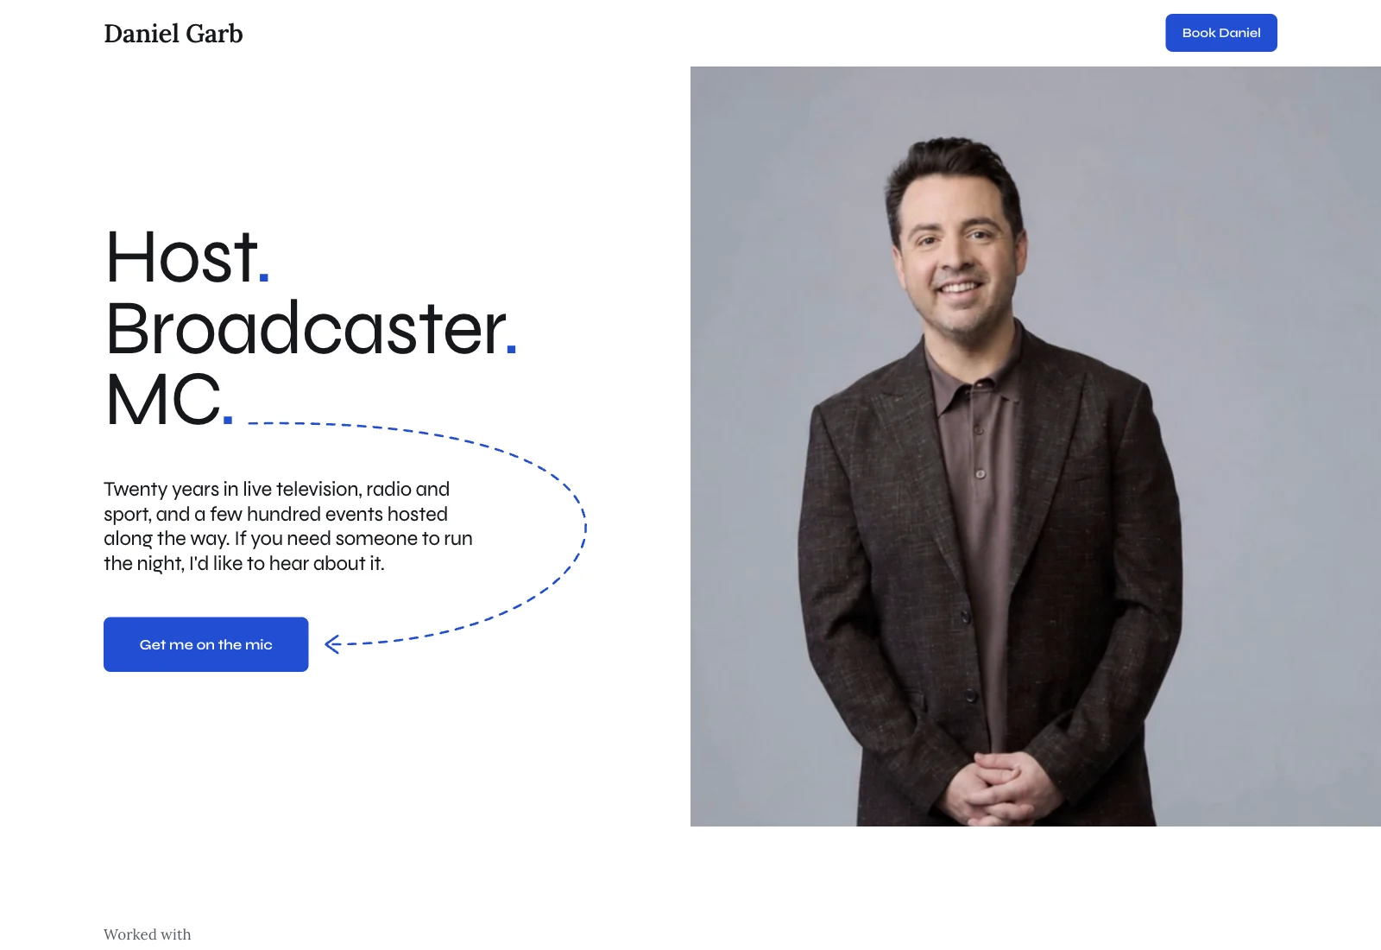Screen dimensions: 1381x950
Task: Click the "Worked with" label
Action: [x=148, y=934]
